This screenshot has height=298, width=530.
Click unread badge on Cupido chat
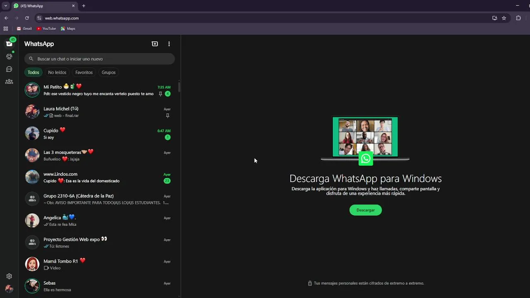(167, 137)
